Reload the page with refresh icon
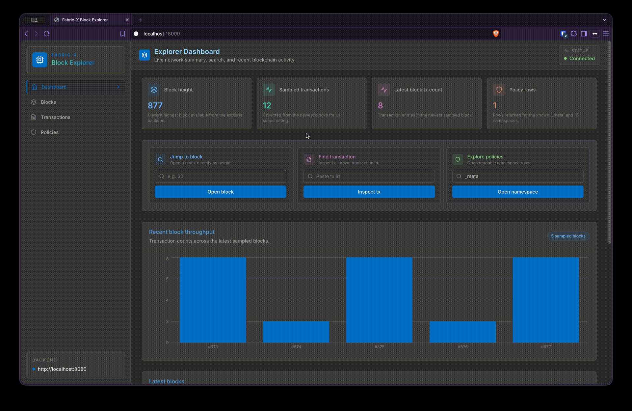 point(47,34)
